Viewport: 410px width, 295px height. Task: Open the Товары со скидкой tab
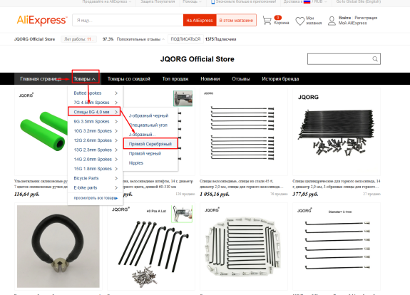(129, 79)
